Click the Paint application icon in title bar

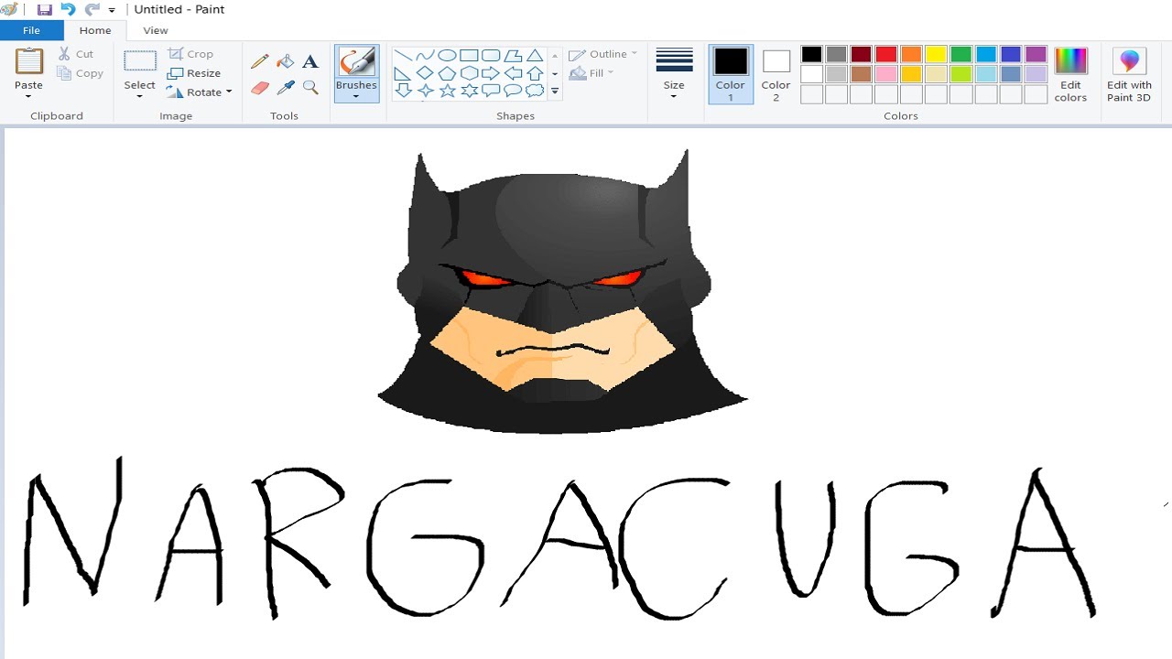point(10,9)
